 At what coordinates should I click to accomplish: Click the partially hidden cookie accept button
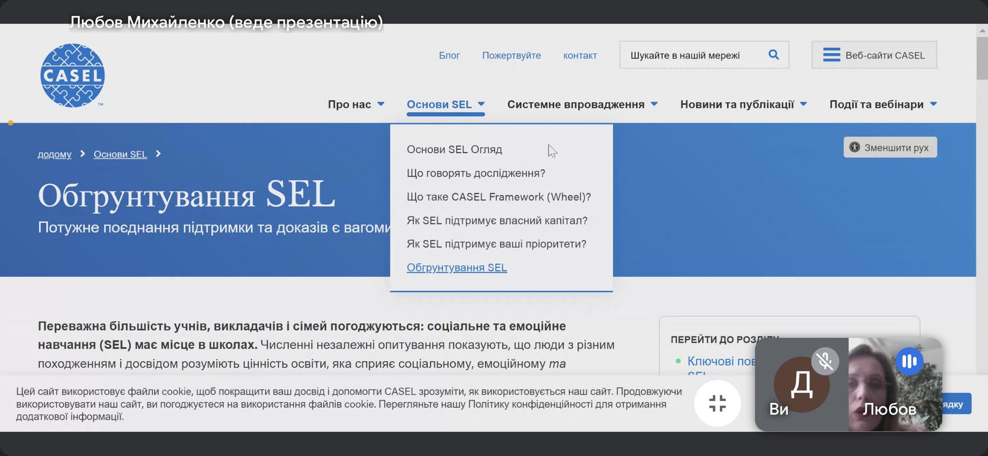click(957, 404)
